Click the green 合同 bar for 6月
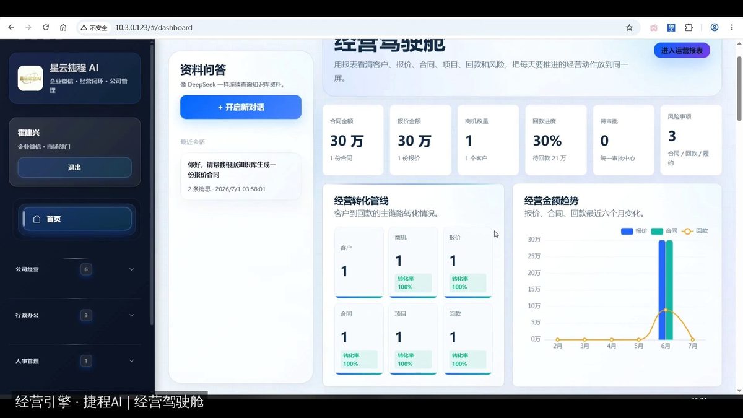This screenshot has width=743, height=418. 669,290
